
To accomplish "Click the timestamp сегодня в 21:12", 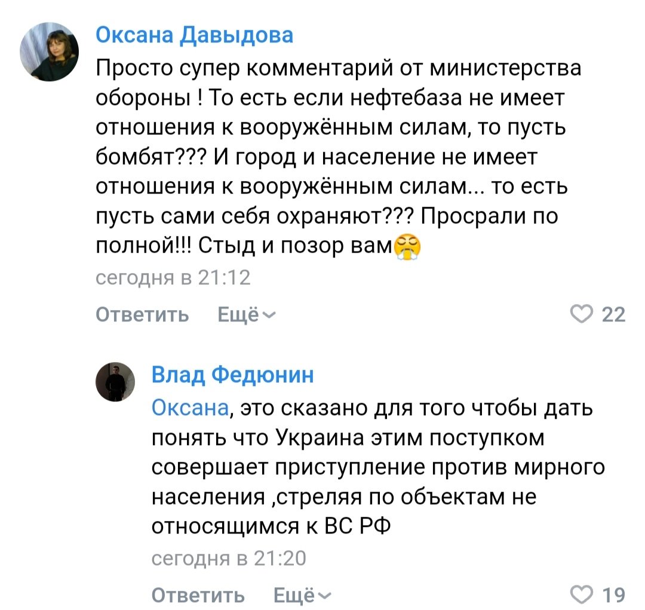I will click(x=173, y=278).
